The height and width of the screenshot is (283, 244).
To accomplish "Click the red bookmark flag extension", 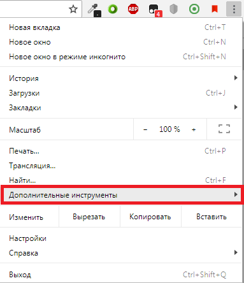I will coord(215,9).
